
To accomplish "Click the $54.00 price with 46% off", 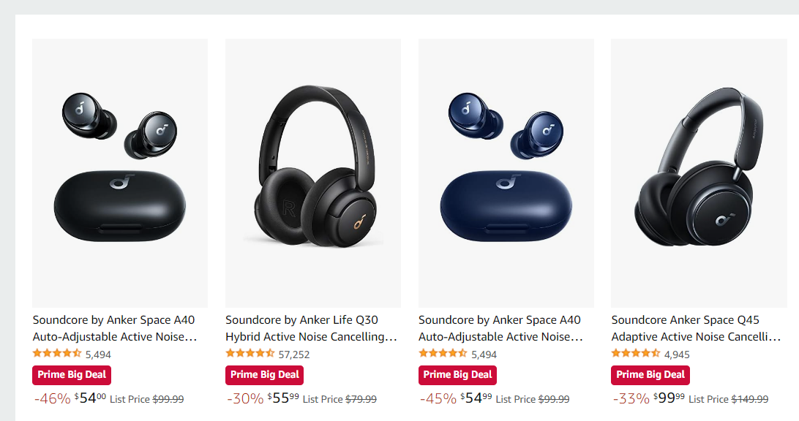I will pyautogui.click(x=90, y=398).
